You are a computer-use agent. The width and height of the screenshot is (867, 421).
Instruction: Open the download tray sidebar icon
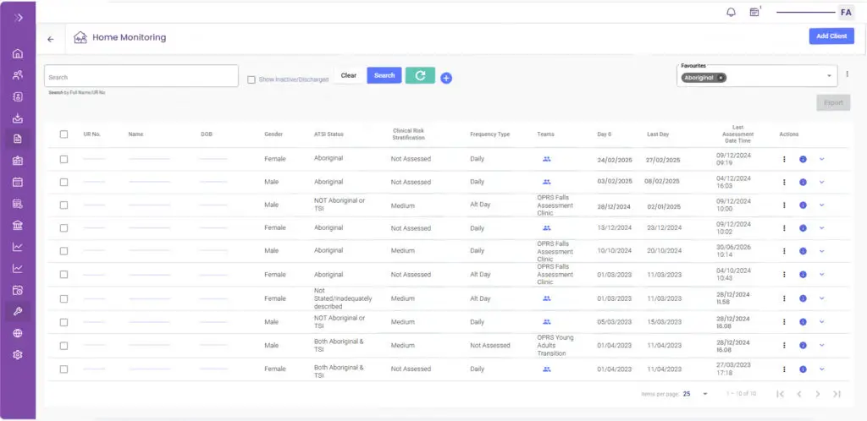(18, 118)
